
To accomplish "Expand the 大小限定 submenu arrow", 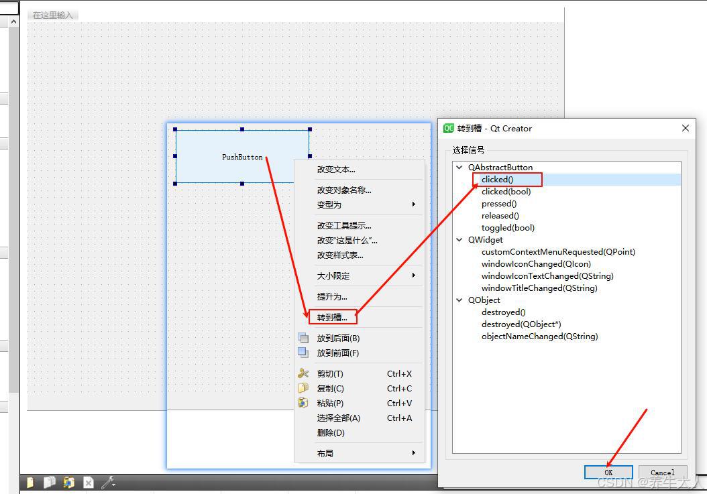I will pyautogui.click(x=413, y=275).
